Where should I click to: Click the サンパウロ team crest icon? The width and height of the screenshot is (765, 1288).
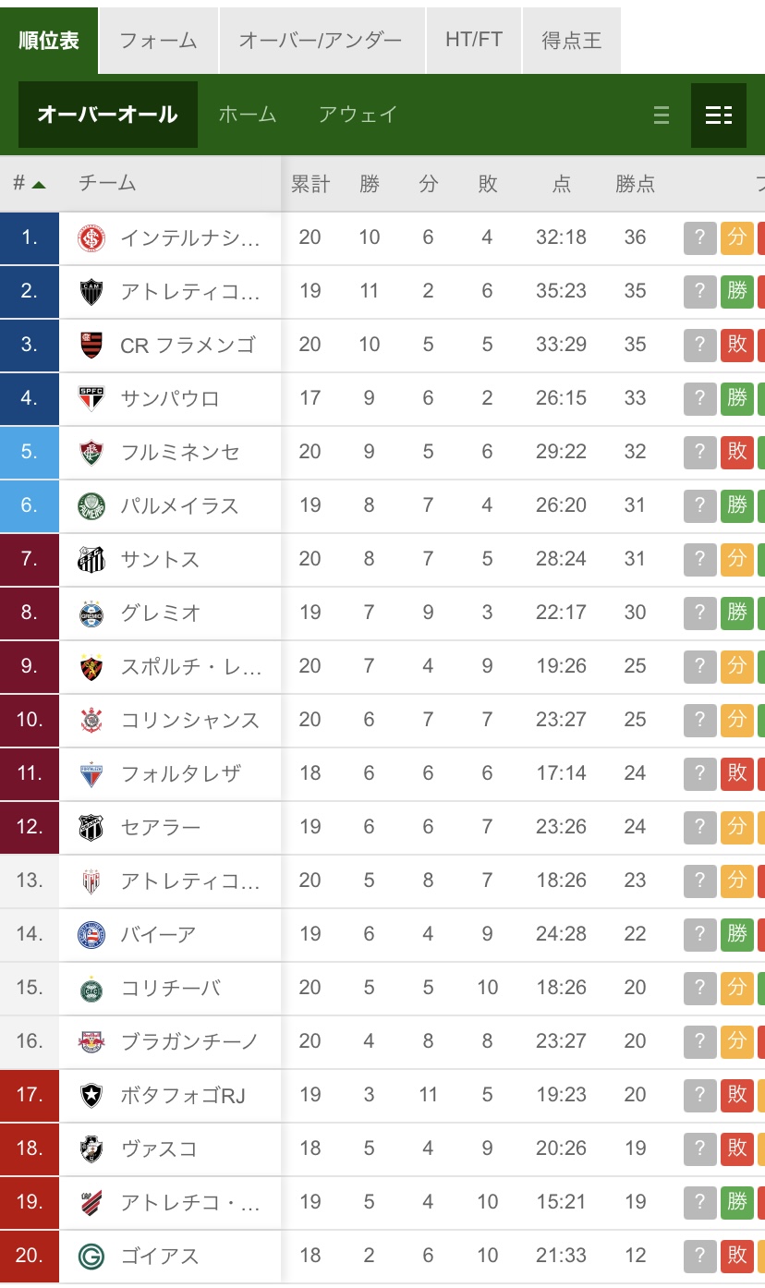[91, 399]
